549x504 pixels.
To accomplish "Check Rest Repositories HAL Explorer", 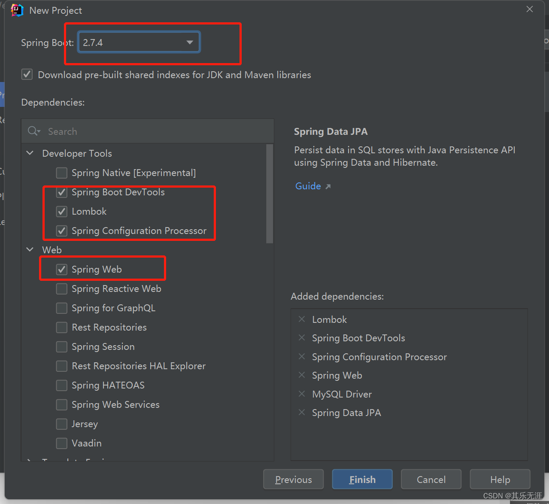I will (62, 366).
